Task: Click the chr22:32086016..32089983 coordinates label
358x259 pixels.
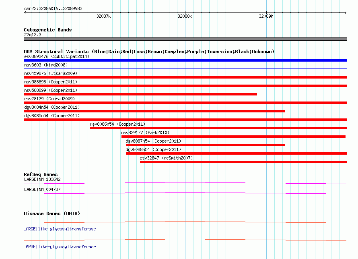Action: click(53, 9)
